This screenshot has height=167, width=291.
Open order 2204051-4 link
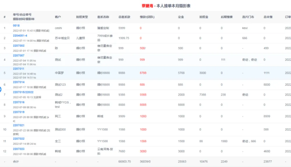tap(20, 36)
